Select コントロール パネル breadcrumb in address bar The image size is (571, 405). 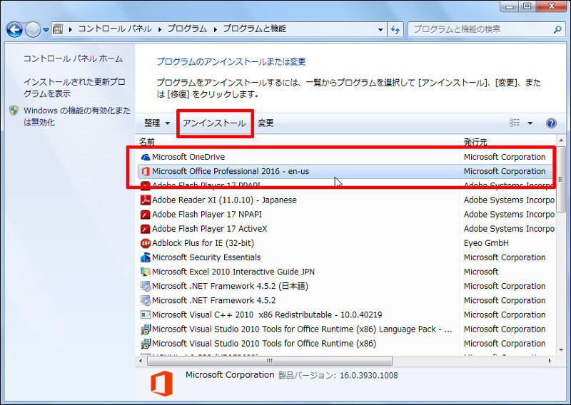(115, 29)
